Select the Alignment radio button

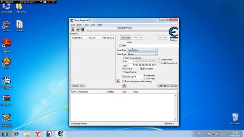144,75
